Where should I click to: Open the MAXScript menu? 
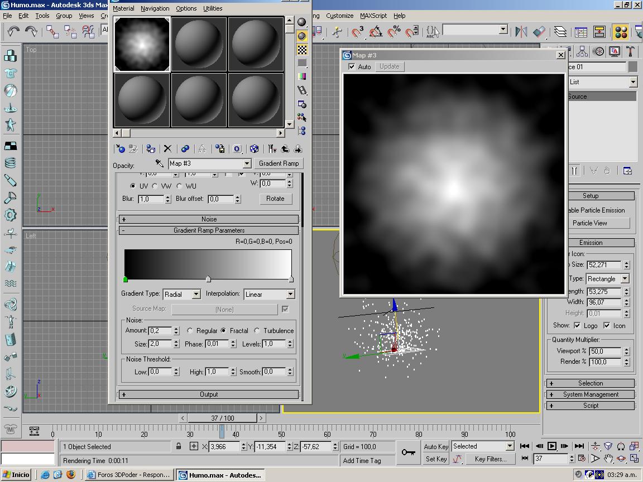tap(373, 16)
